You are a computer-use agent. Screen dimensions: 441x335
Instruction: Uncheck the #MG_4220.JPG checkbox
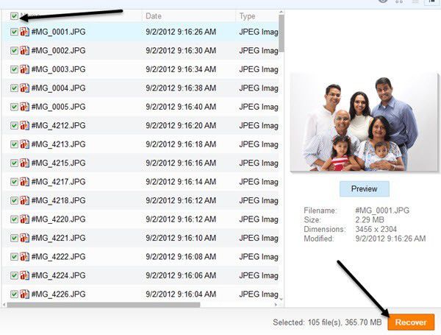[x=14, y=219]
